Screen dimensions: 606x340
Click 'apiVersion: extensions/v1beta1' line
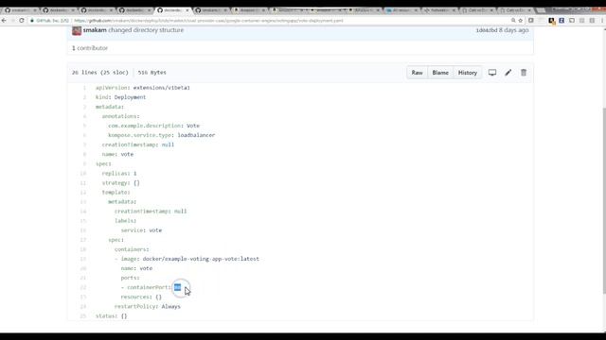(143, 88)
